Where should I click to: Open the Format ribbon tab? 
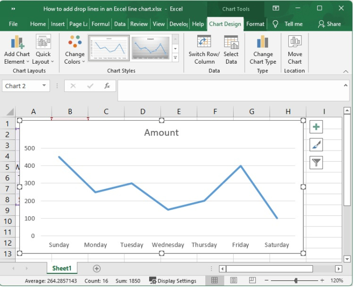(x=255, y=24)
